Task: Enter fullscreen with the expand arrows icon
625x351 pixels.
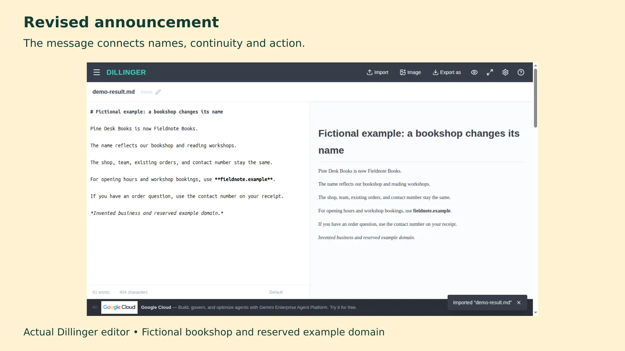Action: click(490, 72)
